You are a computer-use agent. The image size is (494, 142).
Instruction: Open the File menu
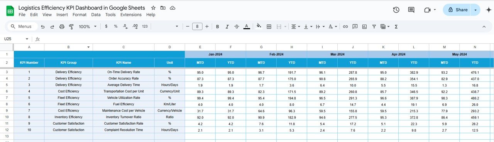22,15
